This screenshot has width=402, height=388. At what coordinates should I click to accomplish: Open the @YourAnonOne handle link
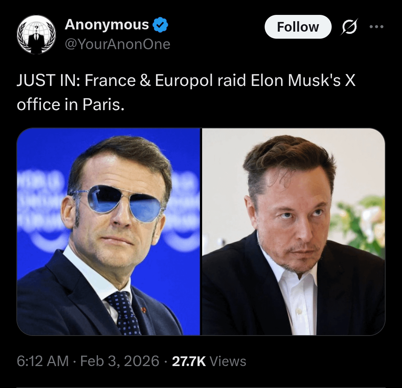coord(117,44)
